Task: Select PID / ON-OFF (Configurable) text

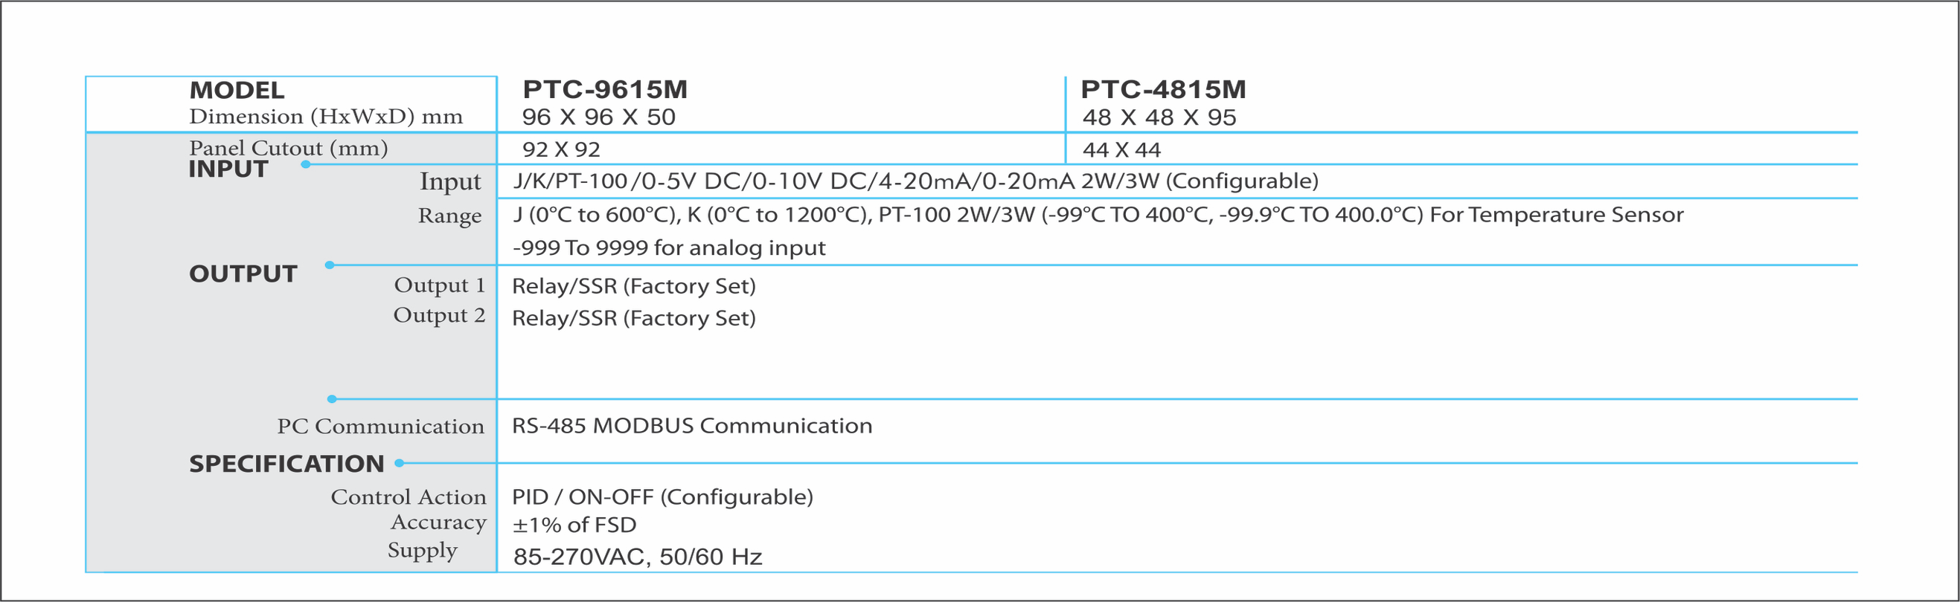Action: 663,497
